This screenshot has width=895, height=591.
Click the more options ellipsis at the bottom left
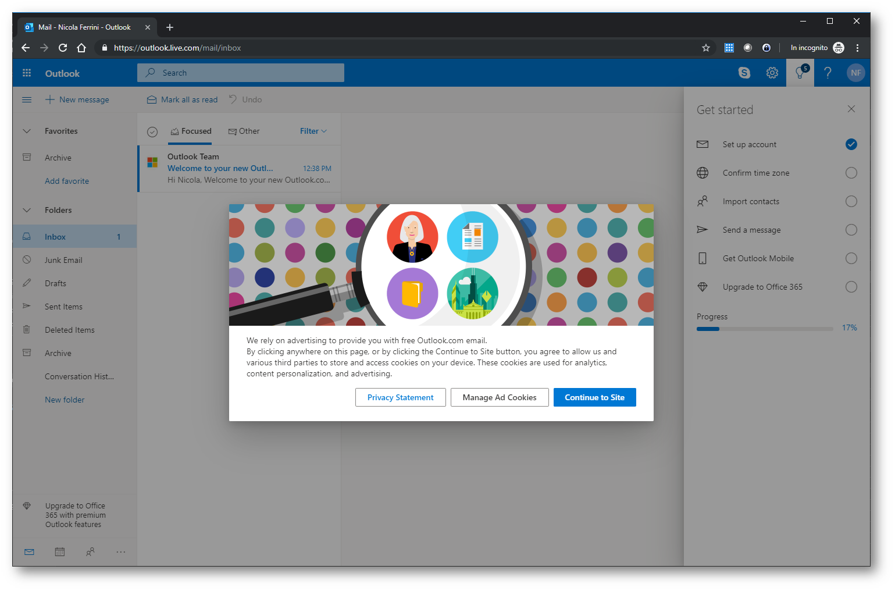pyautogui.click(x=120, y=551)
